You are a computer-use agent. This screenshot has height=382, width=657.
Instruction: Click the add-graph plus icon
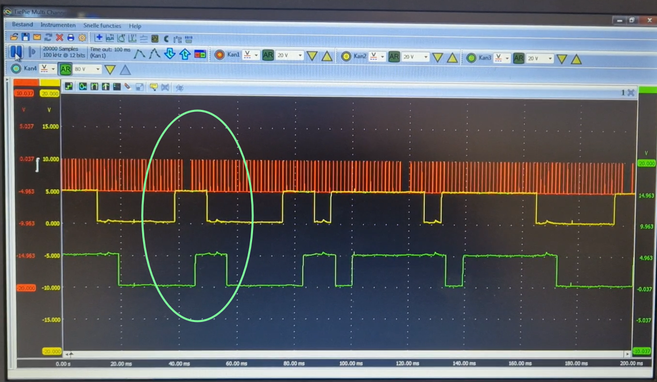[x=99, y=38]
